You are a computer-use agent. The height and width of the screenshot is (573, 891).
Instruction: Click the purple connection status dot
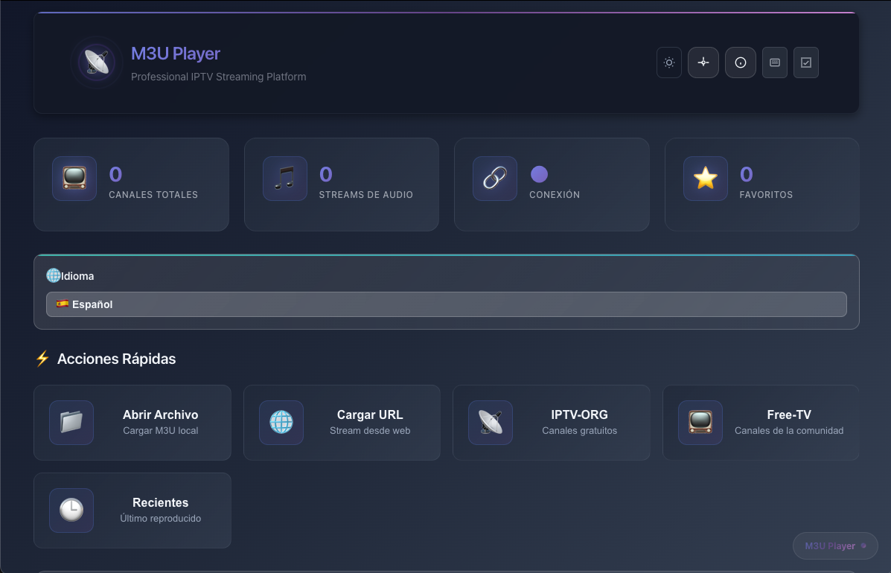tap(539, 174)
